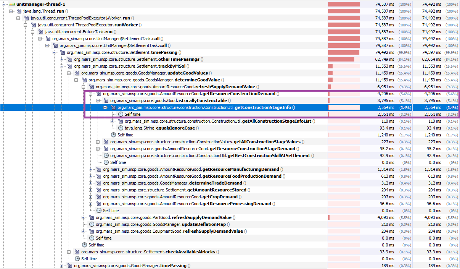Click the clock icon of String.equalsIgnoreCase
This screenshot has height=269, width=460.
point(121,128)
